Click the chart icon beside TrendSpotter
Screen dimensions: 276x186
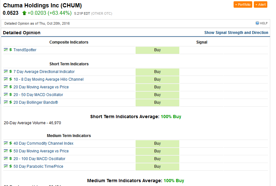6,50
